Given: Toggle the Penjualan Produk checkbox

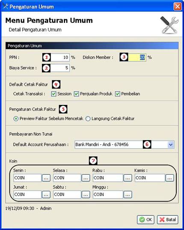Looking at the screenshot, I should point(76,94).
